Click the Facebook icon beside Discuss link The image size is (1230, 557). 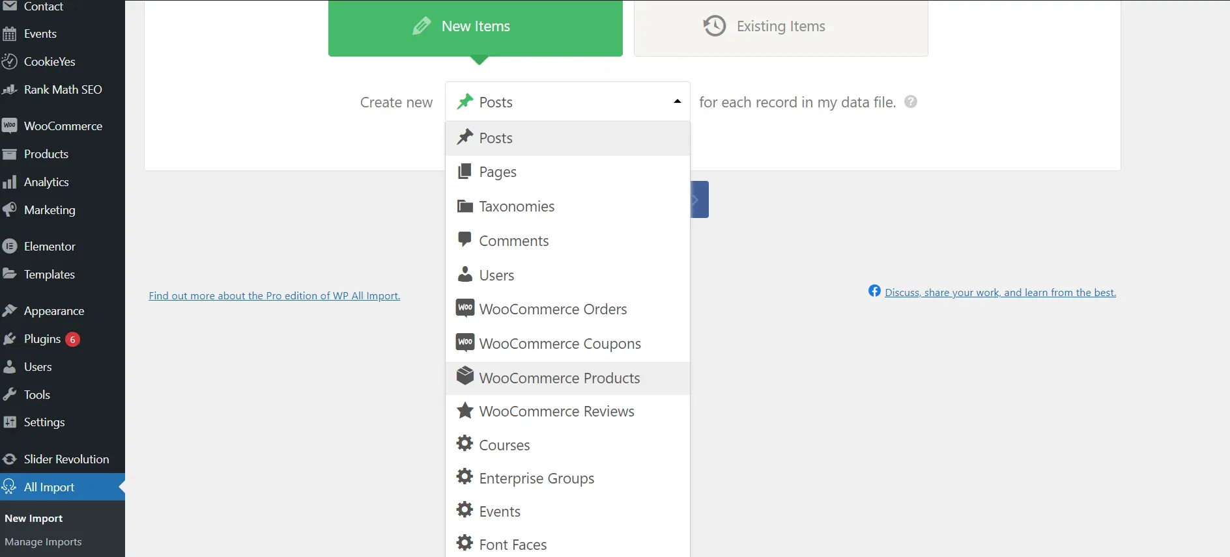pyautogui.click(x=874, y=291)
